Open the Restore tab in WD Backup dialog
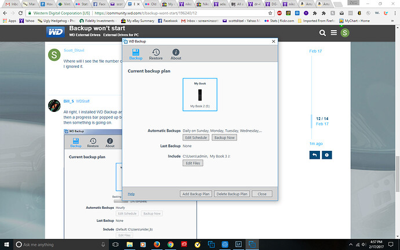This screenshot has width=400, height=250. click(155, 54)
